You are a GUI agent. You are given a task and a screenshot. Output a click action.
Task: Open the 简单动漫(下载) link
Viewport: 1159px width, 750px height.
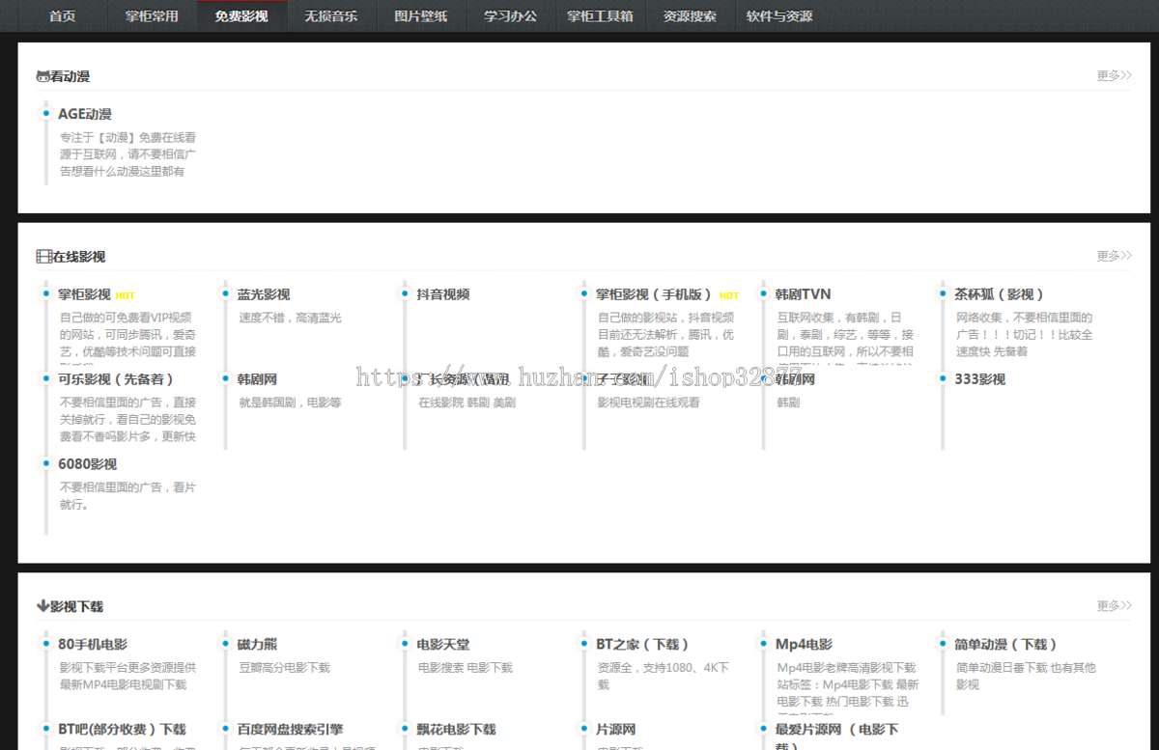tap(1006, 644)
